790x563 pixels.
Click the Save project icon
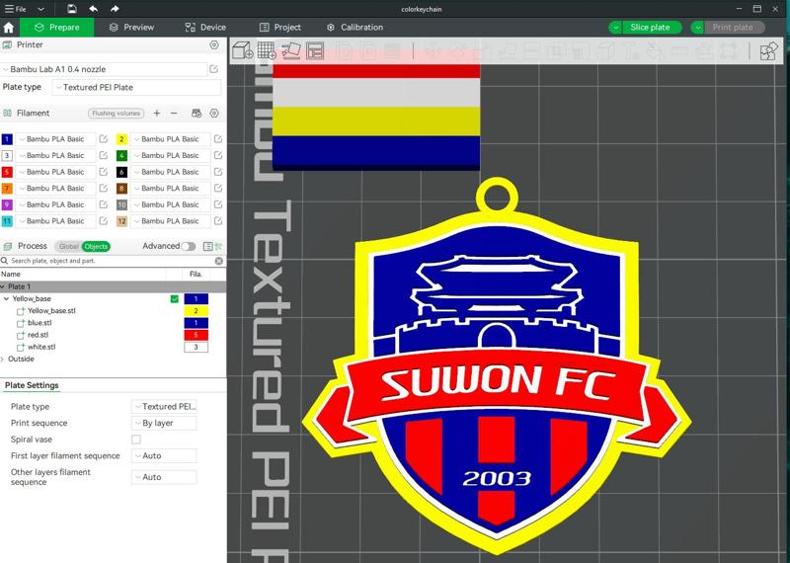(x=72, y=9)
